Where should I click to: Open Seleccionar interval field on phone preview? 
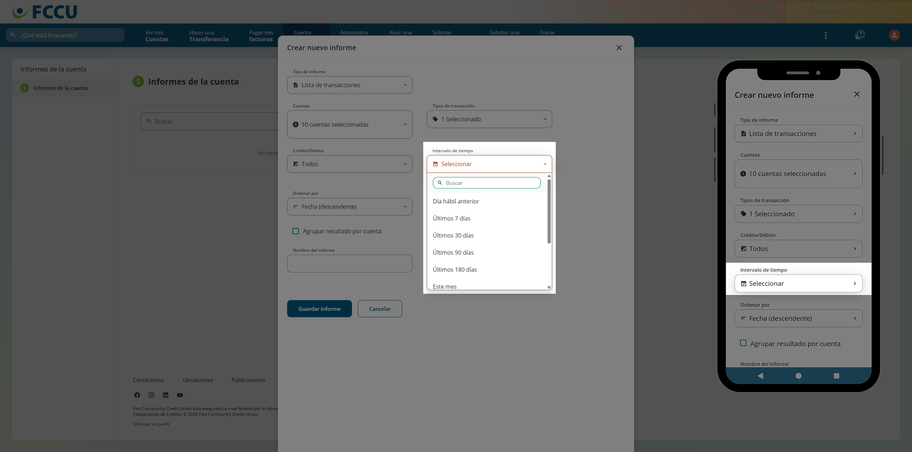(x=798, y=283)
